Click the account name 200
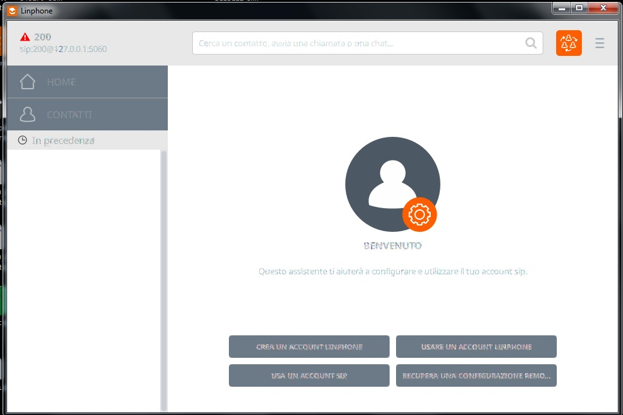This screenshot has height=415, width=623. coord(42,37)
